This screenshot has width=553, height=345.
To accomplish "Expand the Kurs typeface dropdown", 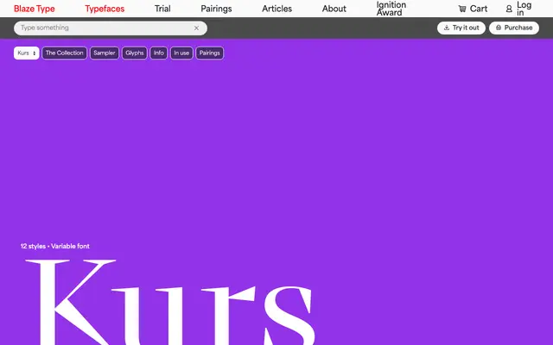I will [x=27, y=53].
